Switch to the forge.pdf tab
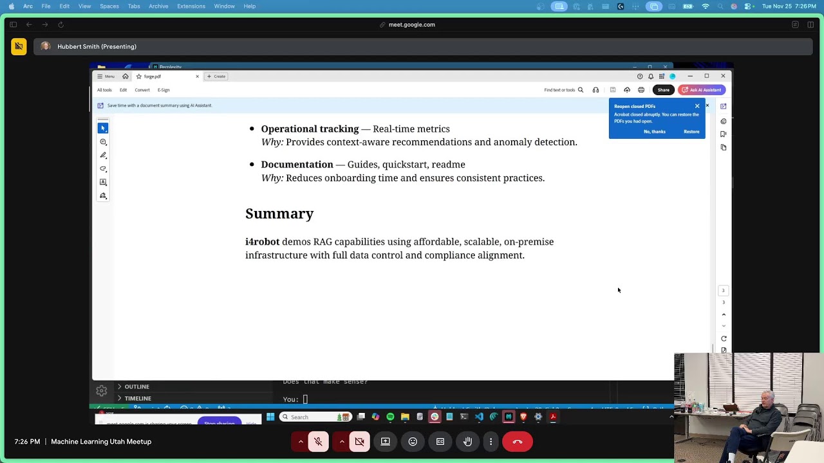824x463 pixels. pos(167,77)
